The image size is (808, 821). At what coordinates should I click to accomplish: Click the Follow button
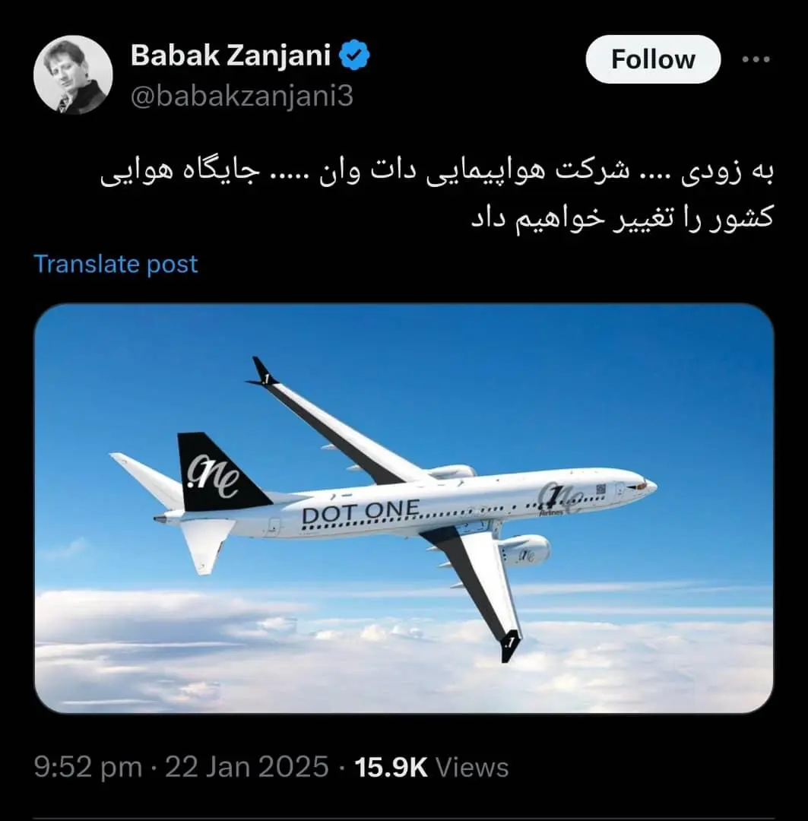coord(653,59)
